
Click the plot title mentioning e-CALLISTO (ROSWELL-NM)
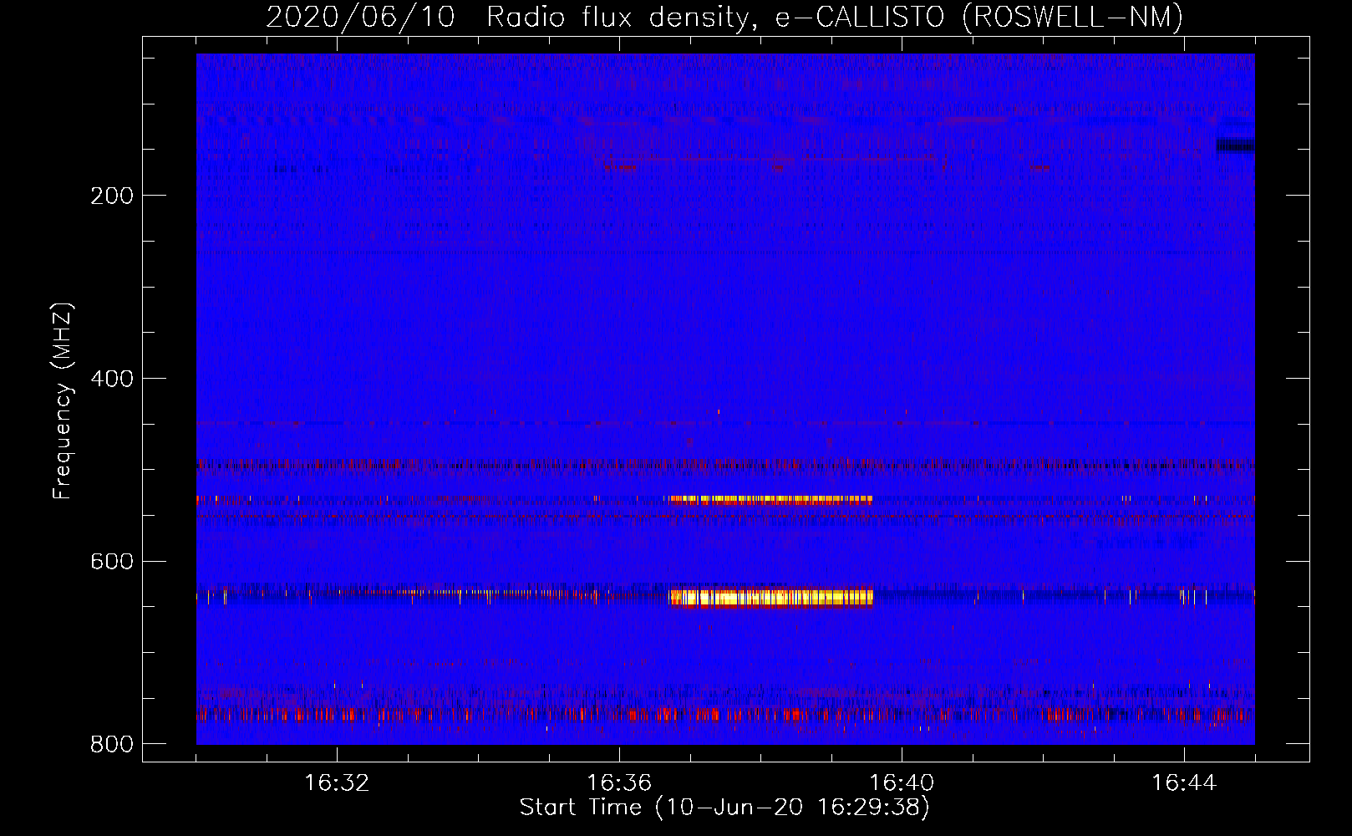724,17
